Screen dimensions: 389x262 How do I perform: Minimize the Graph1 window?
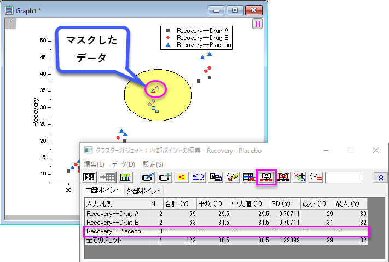pos(217,11)
